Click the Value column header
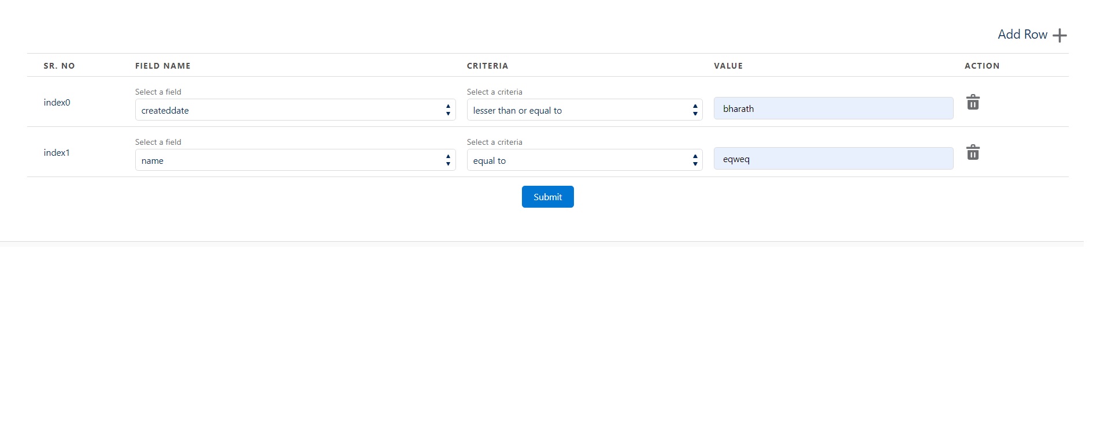1093x439 pixels. [728, 66]
